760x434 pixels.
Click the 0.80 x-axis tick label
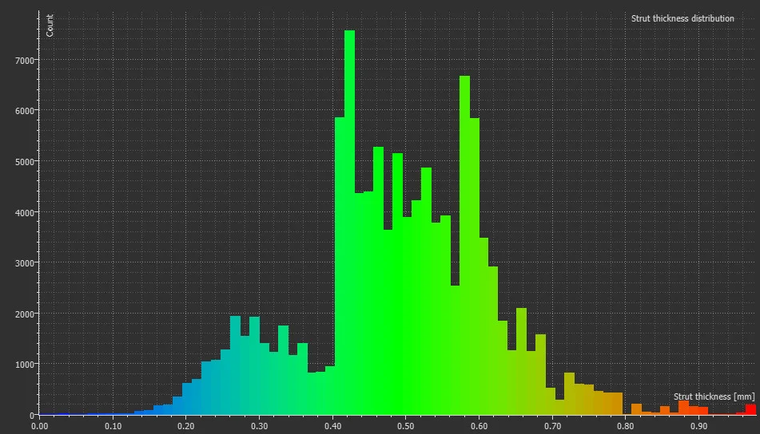(x=625, y=426)
